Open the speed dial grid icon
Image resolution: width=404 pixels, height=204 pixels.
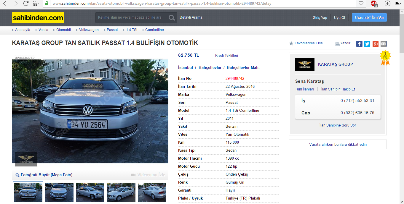pos(36,4)
